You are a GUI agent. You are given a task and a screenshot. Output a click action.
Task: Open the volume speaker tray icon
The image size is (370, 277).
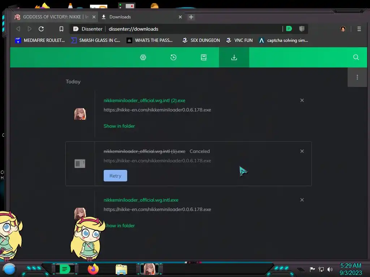[330, 269]
